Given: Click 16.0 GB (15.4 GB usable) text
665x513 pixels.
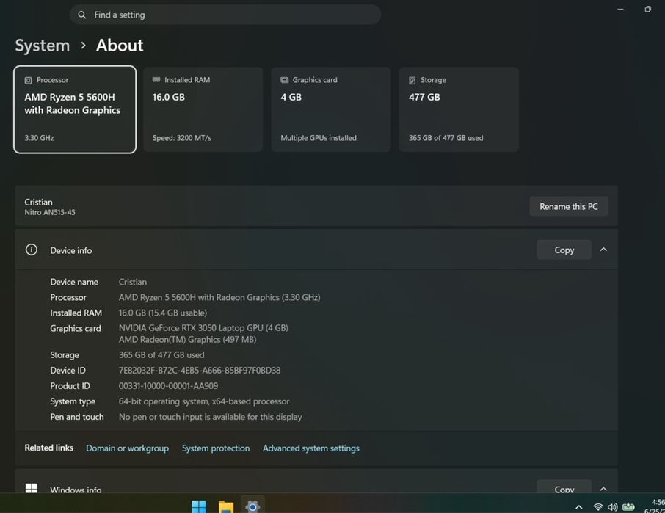Looking at the screenshot, I should [163, 313].
